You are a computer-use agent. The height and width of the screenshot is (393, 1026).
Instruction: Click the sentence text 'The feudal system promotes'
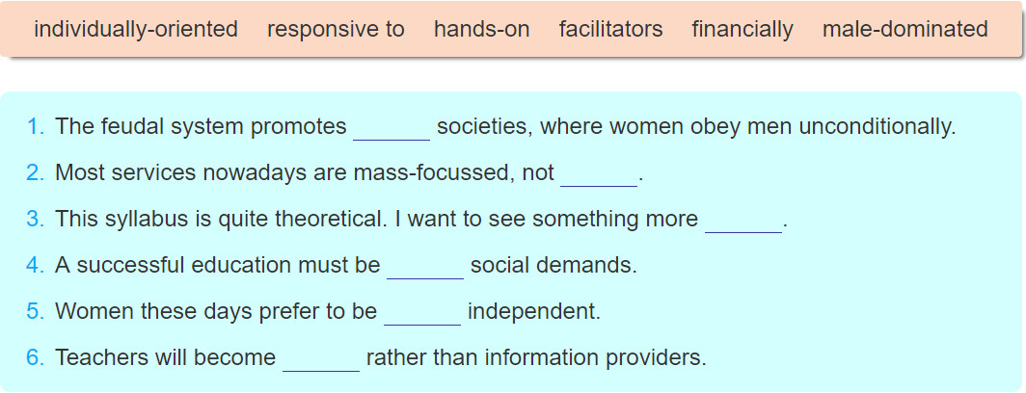point(201,127)
